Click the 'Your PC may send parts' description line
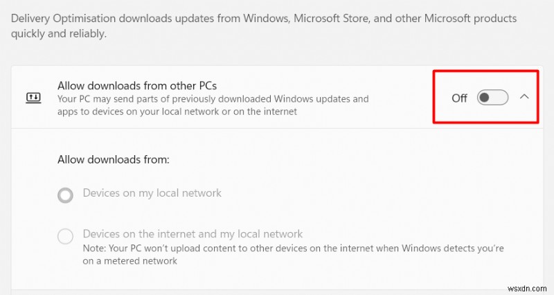This screenshot has height=295, width=554. (213, 99)
